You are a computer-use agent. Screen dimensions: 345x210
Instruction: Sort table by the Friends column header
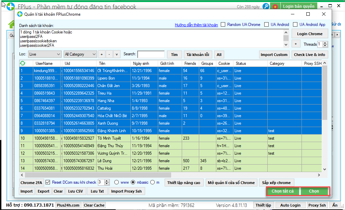(x=190, y=64)
